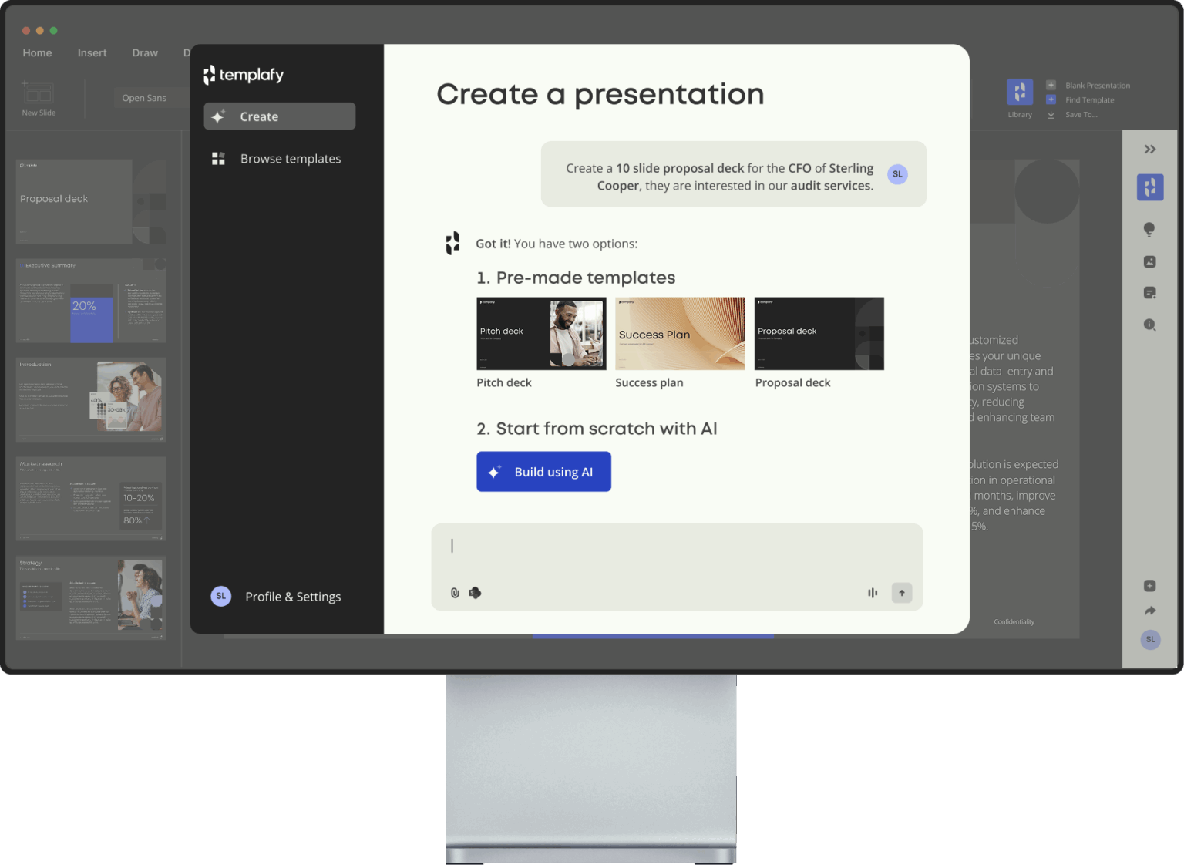Screen dimensions: 1184x865
Task: Click the Templafy icon in right rail
Action: point(1150,187)
